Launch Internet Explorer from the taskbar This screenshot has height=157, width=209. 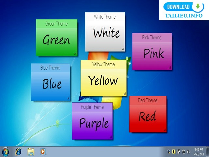tap(18, 152)
